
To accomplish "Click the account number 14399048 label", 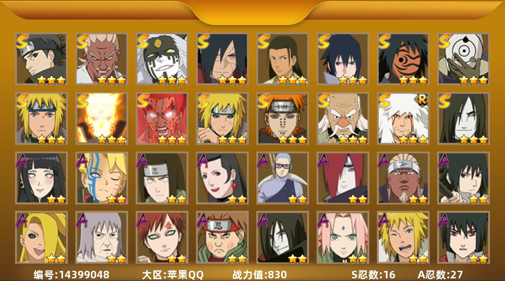I will (x=71, y=275).
